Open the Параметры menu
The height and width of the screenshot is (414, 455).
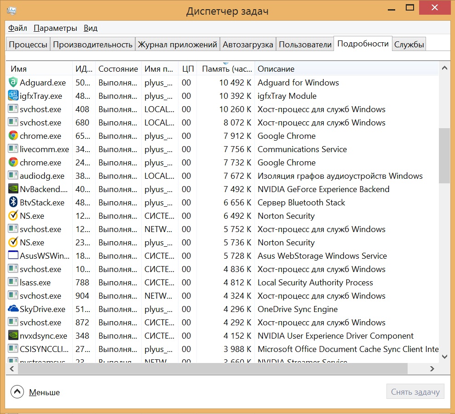point(55,28)
